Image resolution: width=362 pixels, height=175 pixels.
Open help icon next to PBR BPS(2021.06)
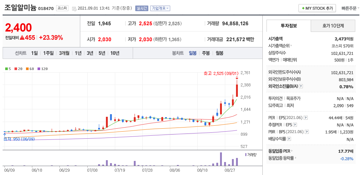point(307,132)
